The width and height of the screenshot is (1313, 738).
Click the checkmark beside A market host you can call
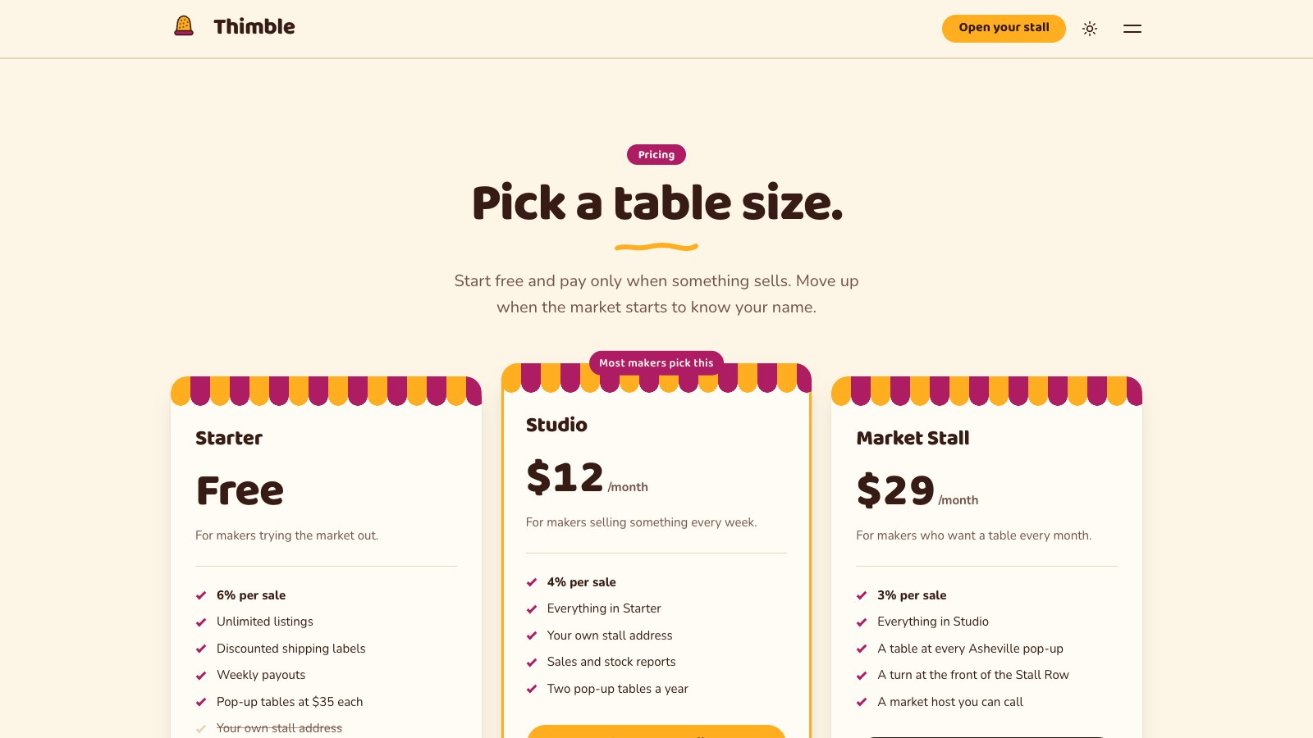pyautogui.click(x=862, y=702)
